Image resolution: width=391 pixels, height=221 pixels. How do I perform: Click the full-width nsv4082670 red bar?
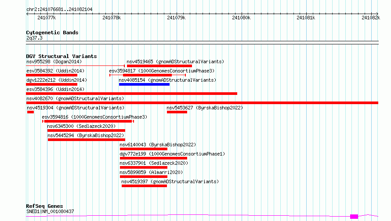202,103
